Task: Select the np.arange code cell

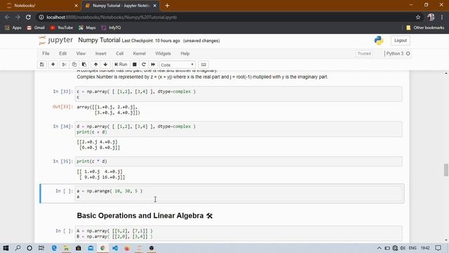Action: tap(239, 194)
